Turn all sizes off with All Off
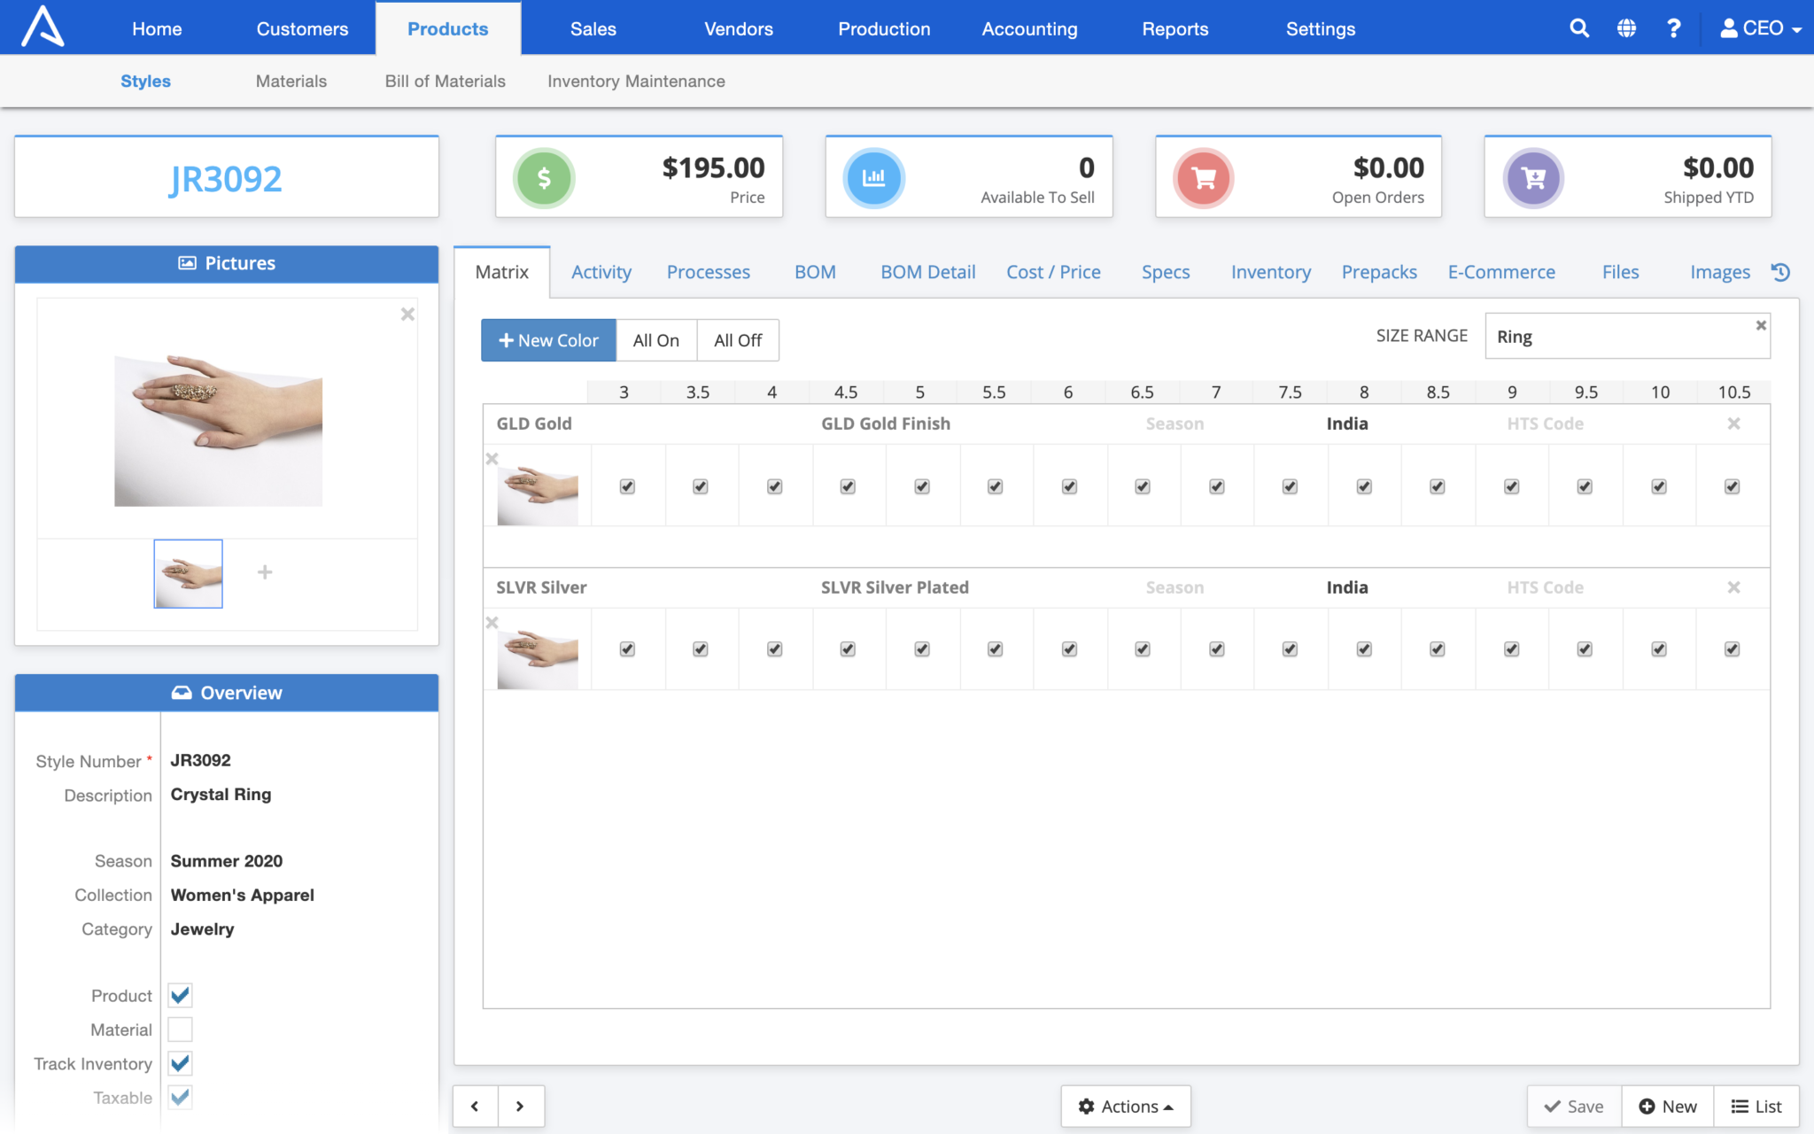The width and height of the screenshot is (1814, 1134). pos(738,339)
